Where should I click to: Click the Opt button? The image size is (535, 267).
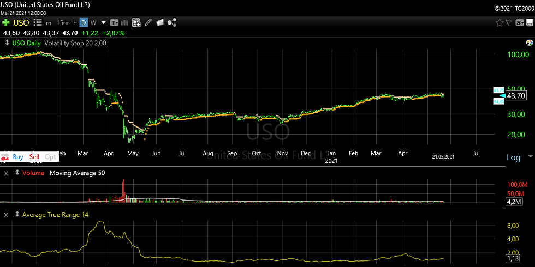point(50,157)
